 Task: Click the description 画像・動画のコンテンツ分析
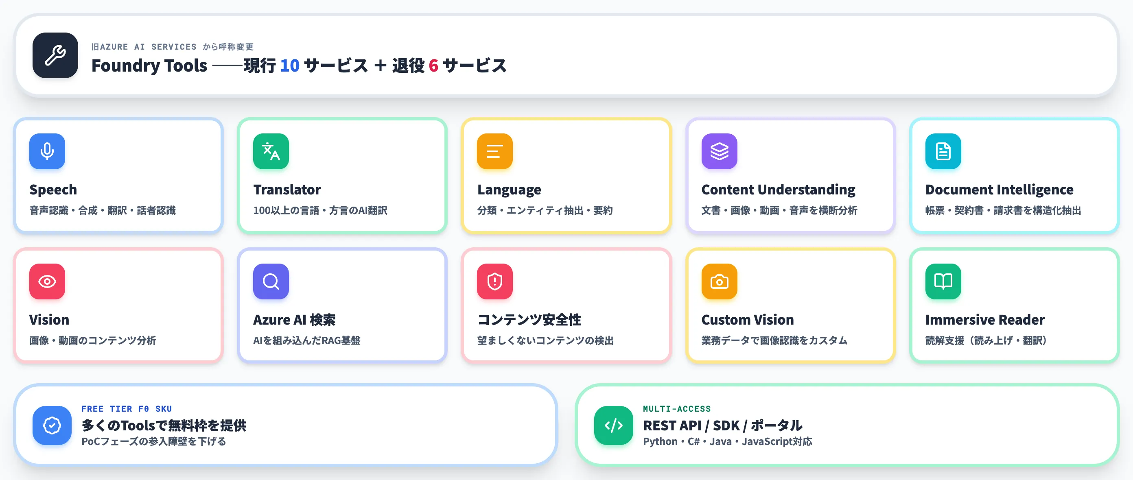tap(93, 340)
